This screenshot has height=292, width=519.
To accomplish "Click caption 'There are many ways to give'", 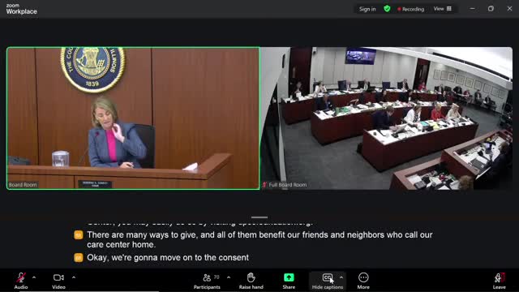I will click(x=259, y=239).
